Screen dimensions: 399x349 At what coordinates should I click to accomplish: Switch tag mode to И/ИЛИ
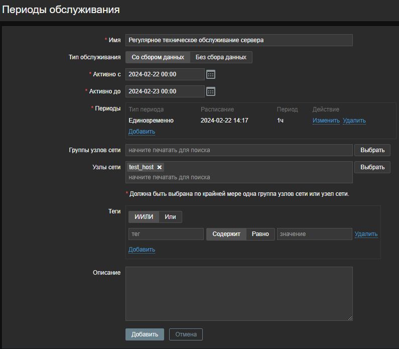[x=144, y=217]
